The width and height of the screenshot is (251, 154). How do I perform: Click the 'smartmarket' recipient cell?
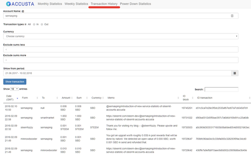click(47, 118)
